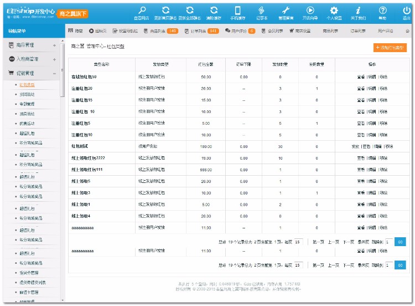Click the 设置导航栏 toolbar shortcut
Screen dimensions: 415x306
coord(125,31)
